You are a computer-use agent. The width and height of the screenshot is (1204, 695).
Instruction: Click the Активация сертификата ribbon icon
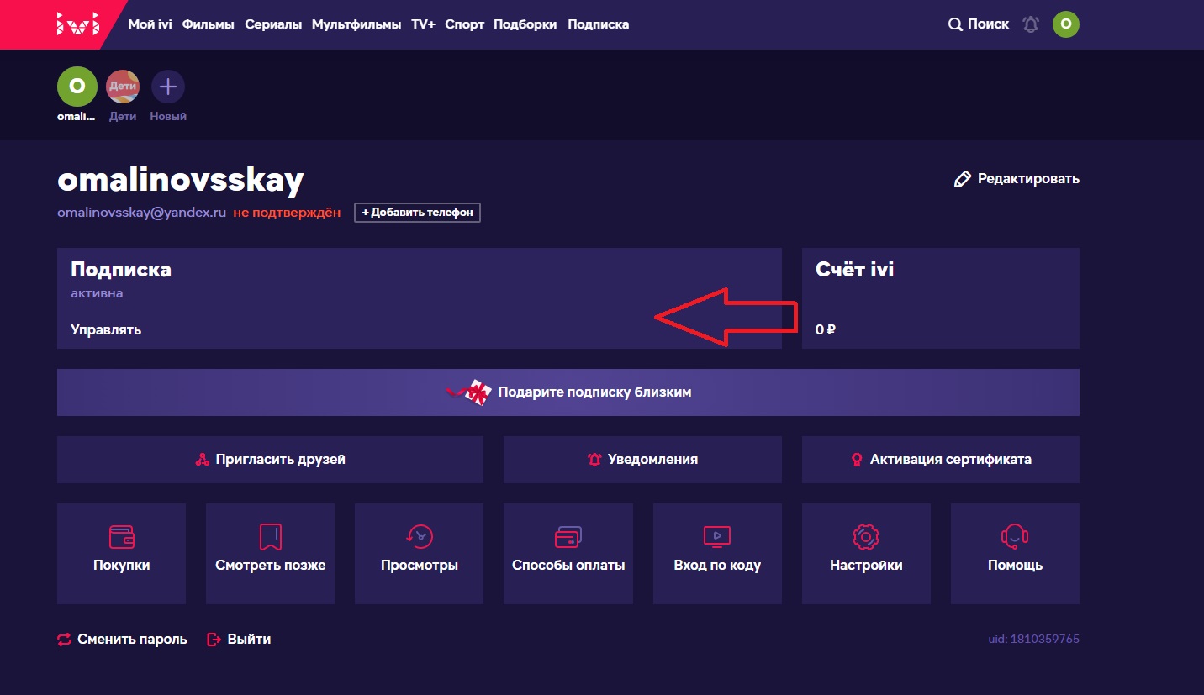857,460
